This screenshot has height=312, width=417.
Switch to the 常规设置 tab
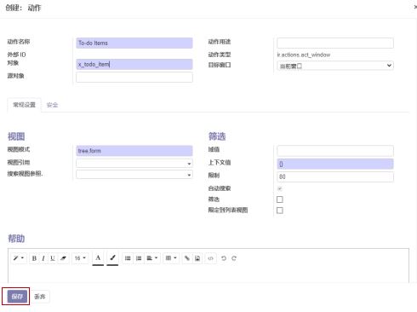coord(25,105)
